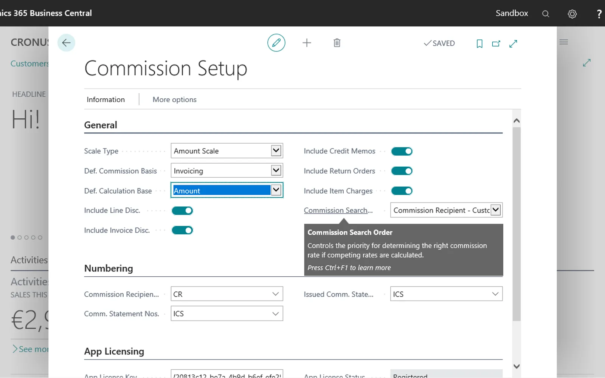Toggle Include Return Orders switch
Screen dimensions: 605x378
coord(402,171)
